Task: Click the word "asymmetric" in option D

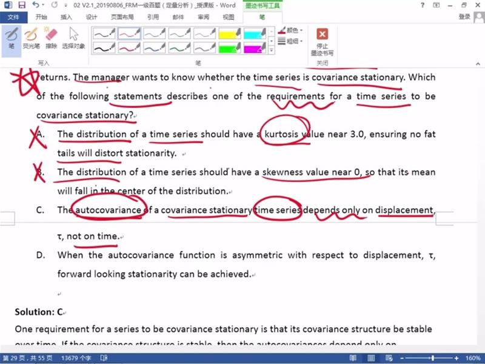Action: click(257, 255)
